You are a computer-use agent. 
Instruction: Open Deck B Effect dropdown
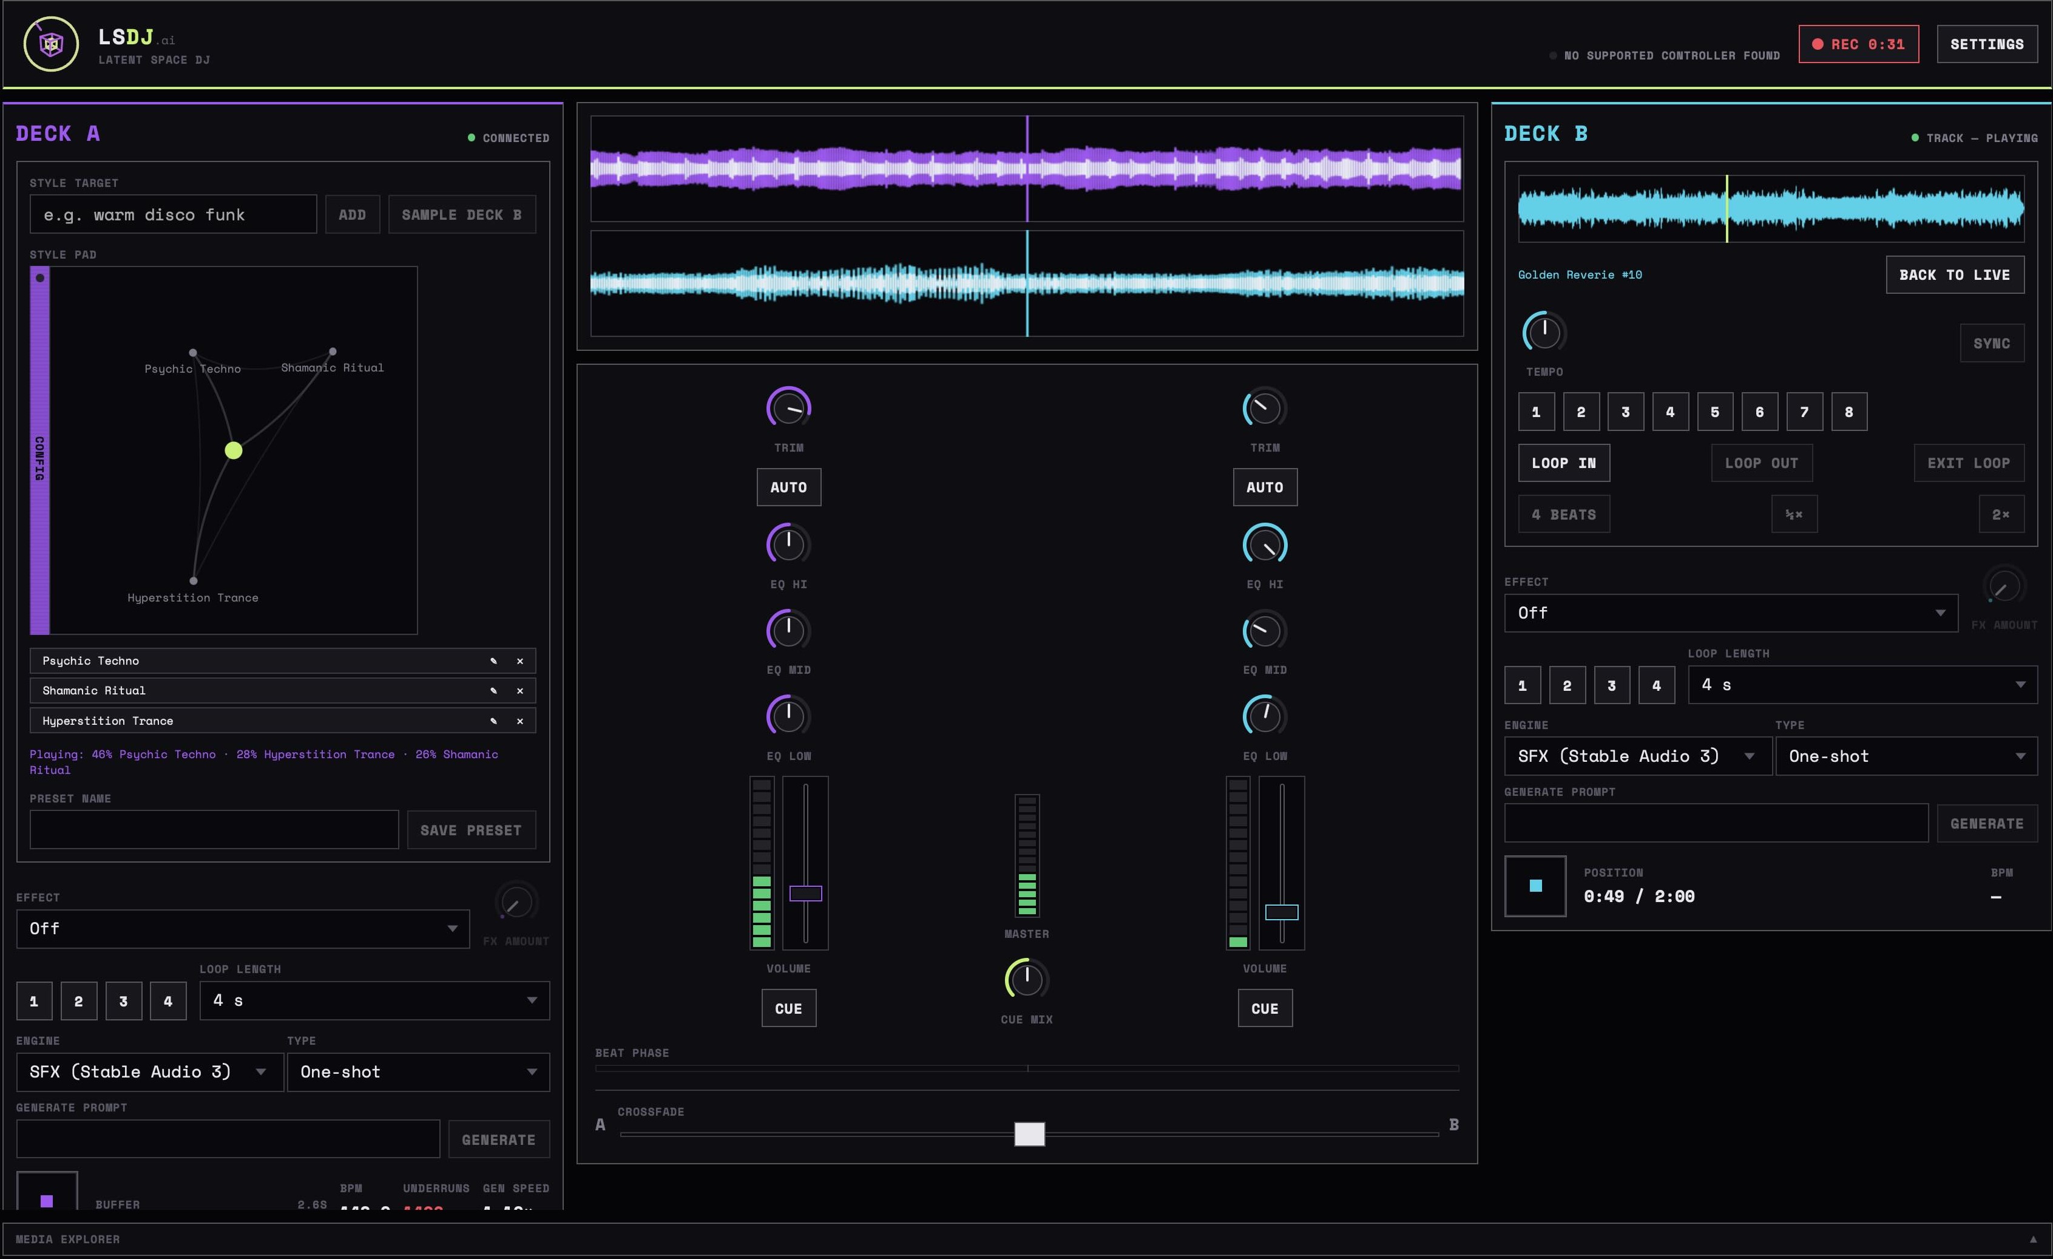tap(1731, 613)
